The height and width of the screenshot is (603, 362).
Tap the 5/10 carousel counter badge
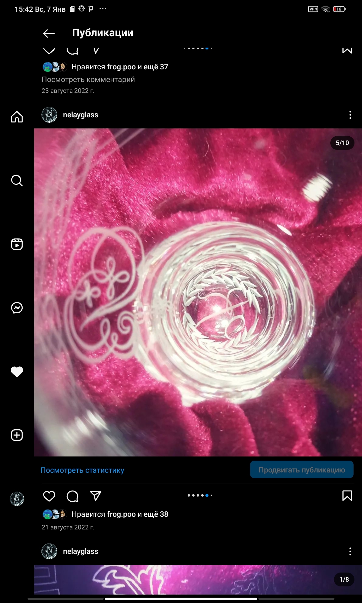pyautogui.click(x=342, y=143)
